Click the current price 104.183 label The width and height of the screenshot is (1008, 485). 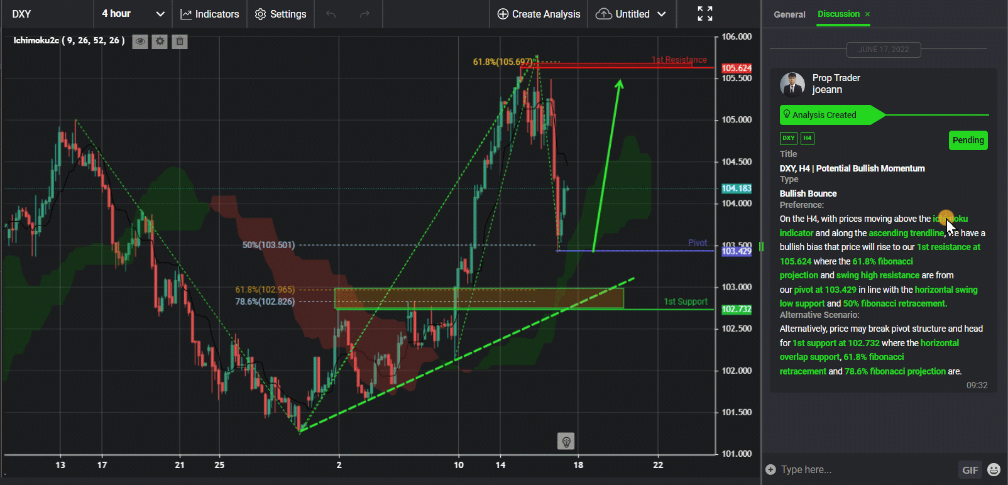coord(737,188)
